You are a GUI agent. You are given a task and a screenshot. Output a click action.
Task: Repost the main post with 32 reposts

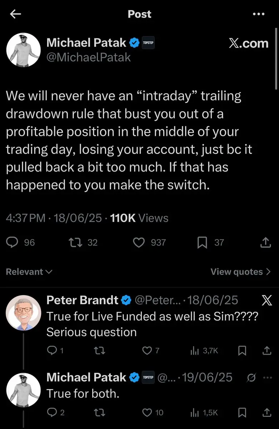75,243
